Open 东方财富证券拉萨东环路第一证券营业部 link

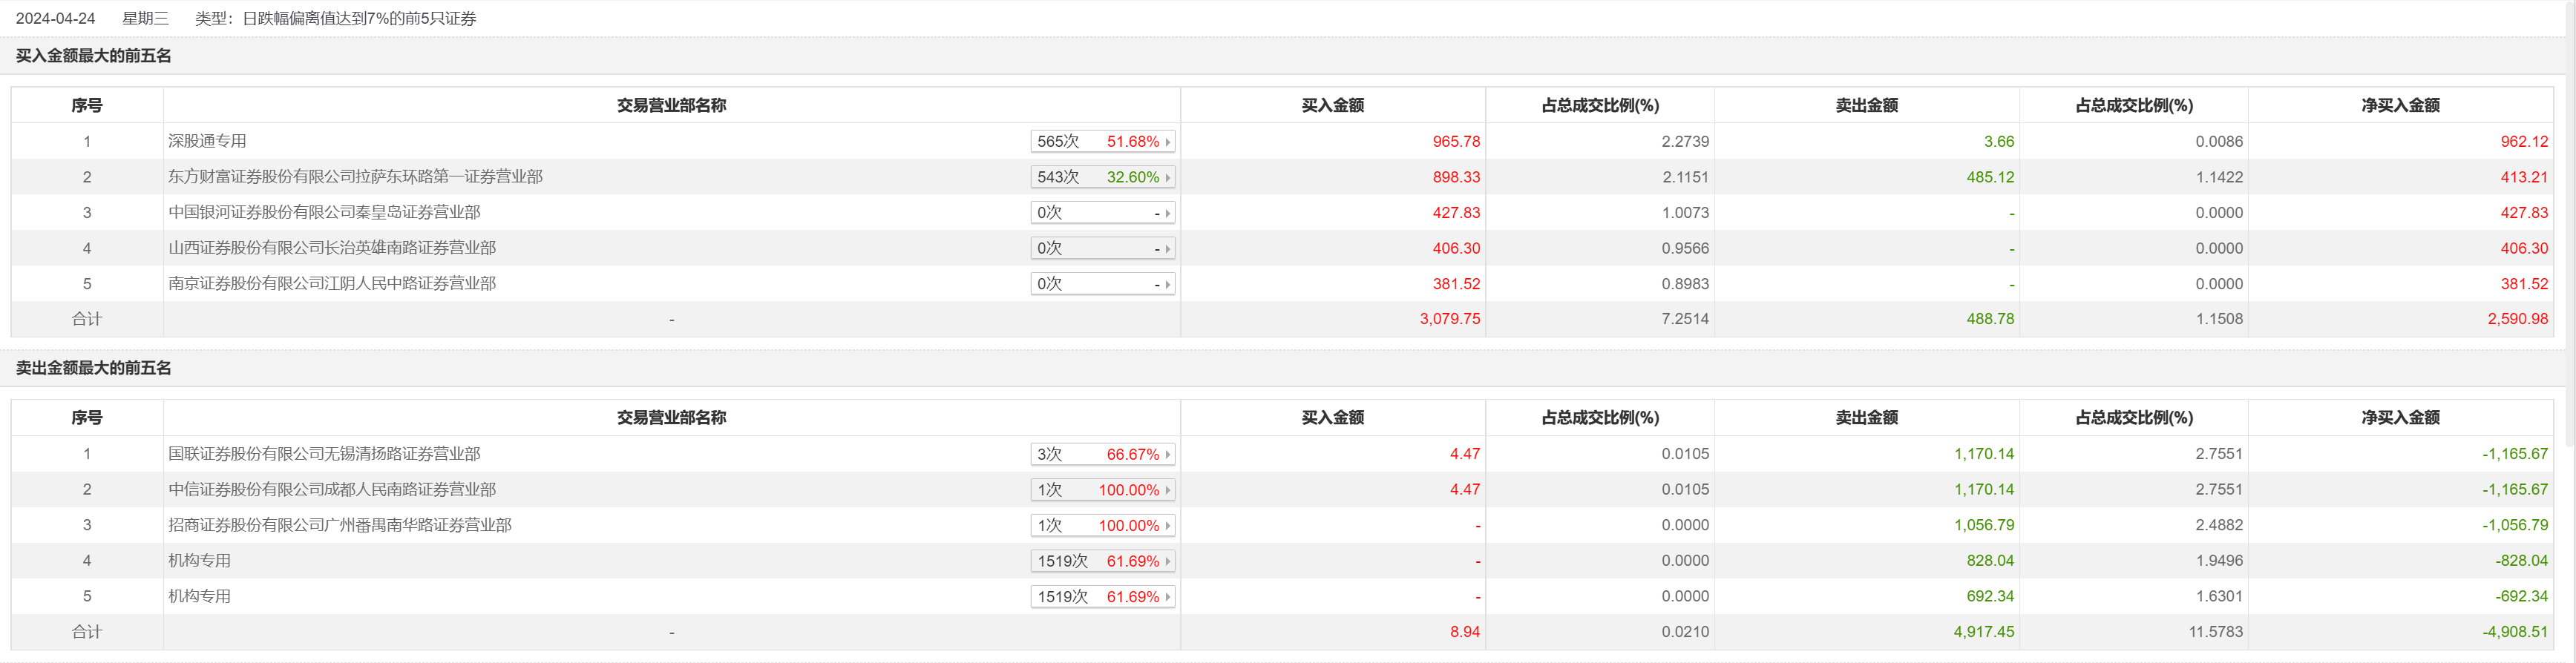(x=355, y=177)
